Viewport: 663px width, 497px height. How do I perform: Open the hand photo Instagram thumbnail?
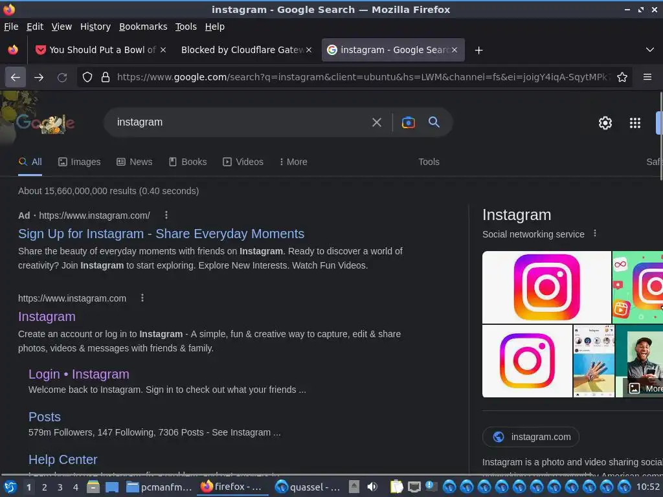click(x=594, y=361)
